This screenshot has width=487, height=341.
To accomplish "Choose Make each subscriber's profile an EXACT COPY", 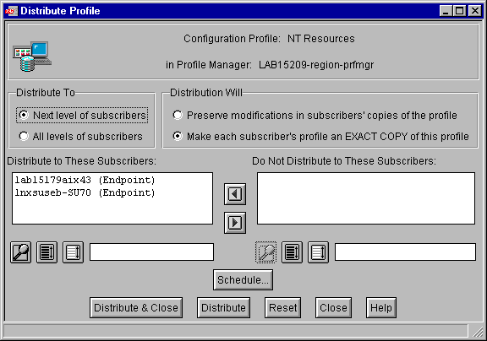I will (320, 137).
